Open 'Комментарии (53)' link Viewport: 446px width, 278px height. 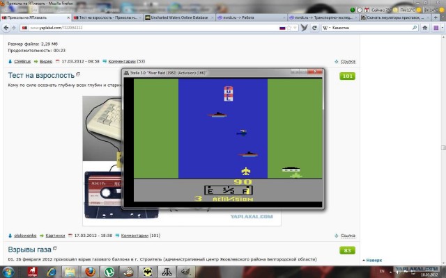(126, 61)
